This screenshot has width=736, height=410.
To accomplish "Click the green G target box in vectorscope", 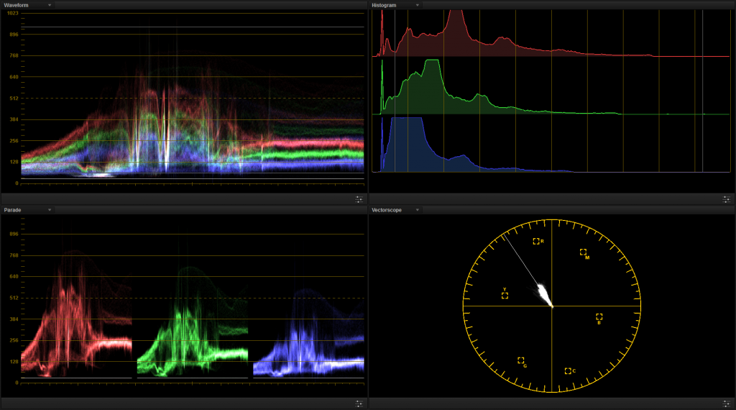I will 520,360.
